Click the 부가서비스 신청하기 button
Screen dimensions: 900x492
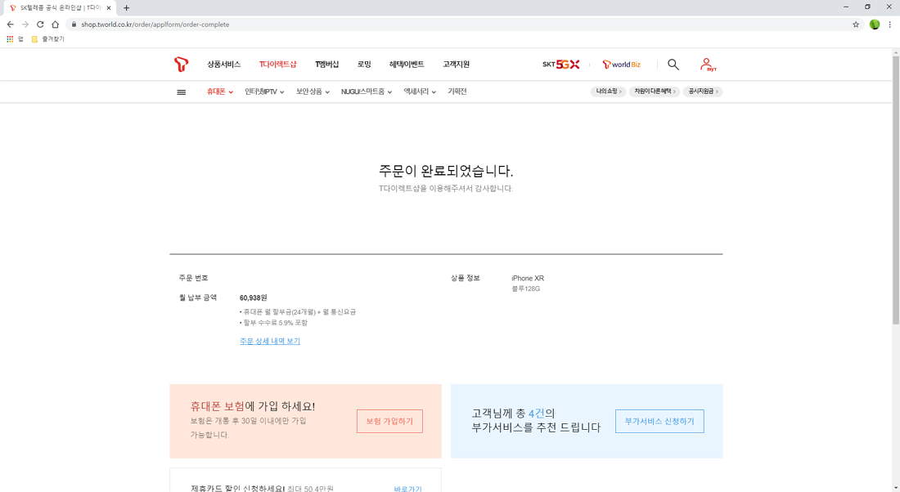[x=659, y=422]
